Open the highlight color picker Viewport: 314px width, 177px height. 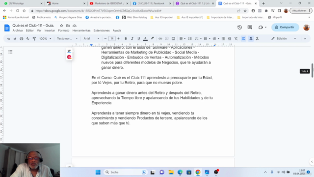coord(152,38)
